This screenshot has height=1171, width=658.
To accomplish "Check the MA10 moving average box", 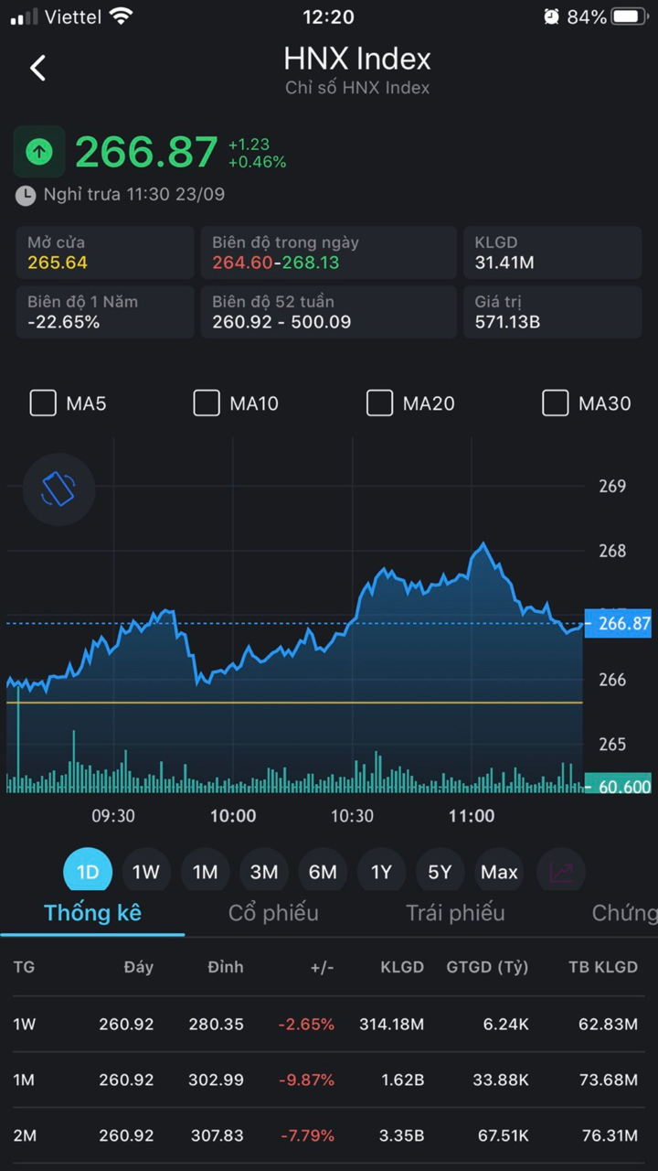I will tap(207, 403).
